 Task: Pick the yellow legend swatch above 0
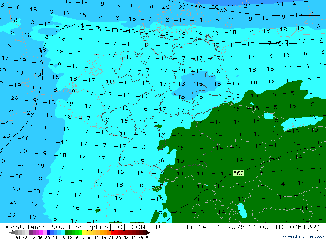84,232
